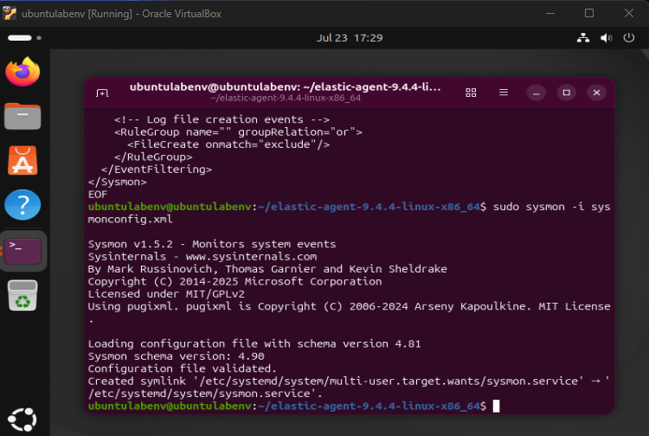Maximize the terminal window
The width and height of the screenshot is (649, 436).
pyautogui.click(x=566, y=93)
